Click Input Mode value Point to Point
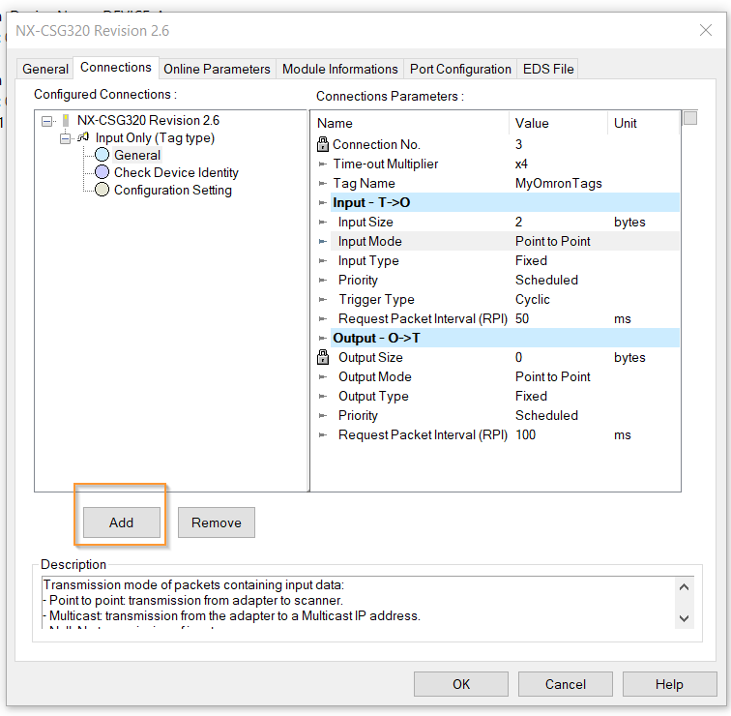Screen dimensions: 731x716 552,241
